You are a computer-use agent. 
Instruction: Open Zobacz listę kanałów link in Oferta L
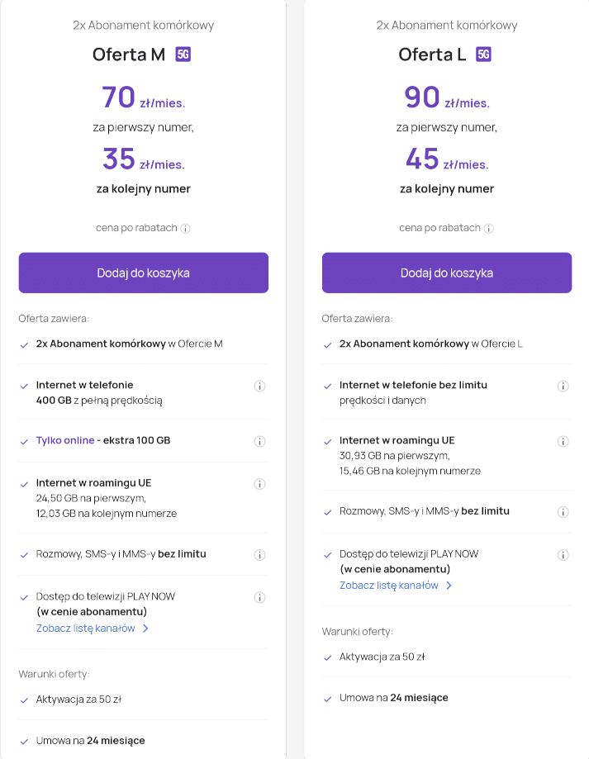[x=389, y=586]
